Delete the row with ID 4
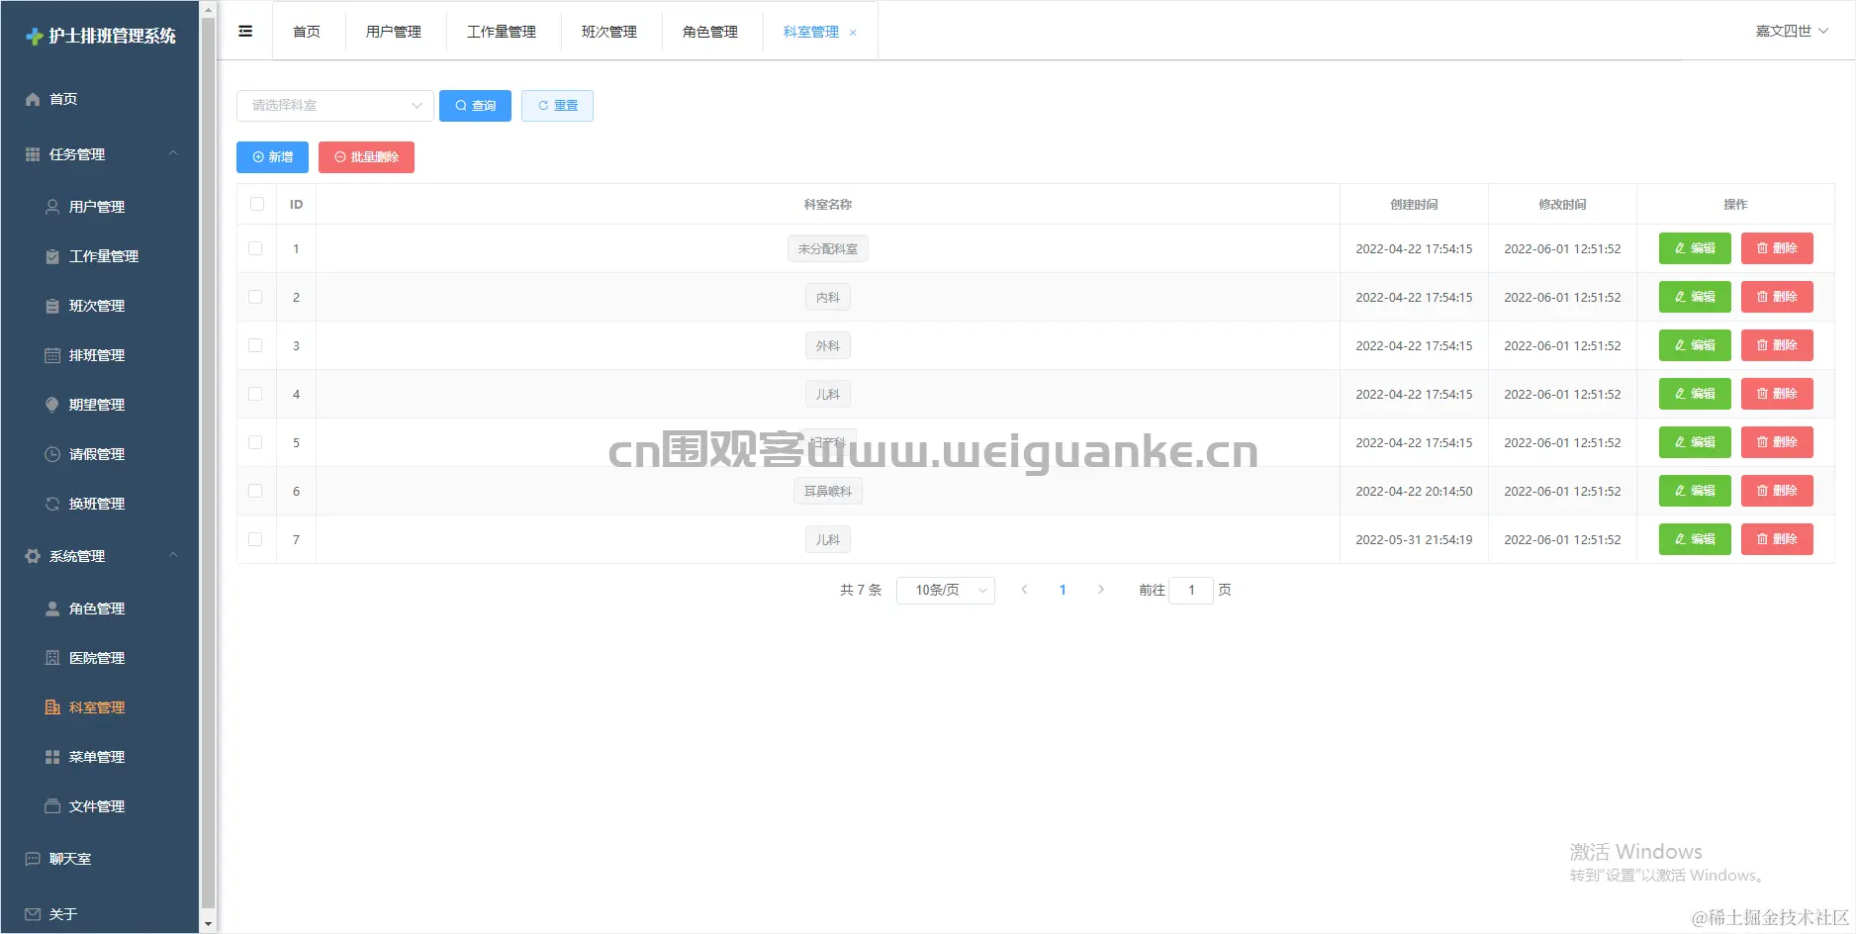This screenshot has width=1856, height=934. (x=1777, y=394)
